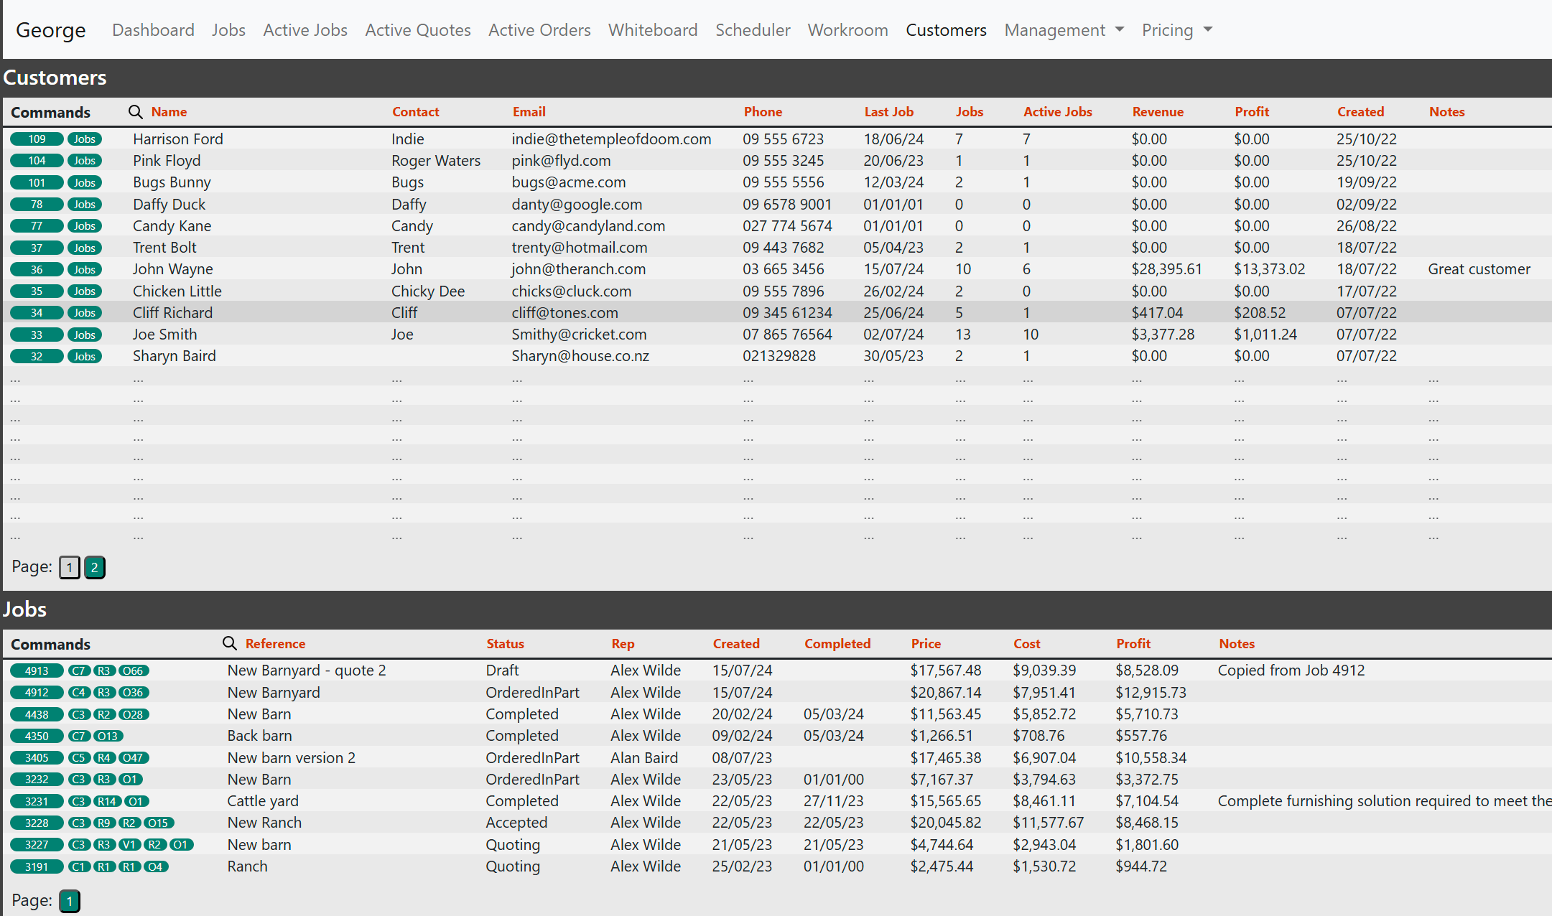Open customer badge 36 for John Wayne
This screenshot has width=1552, height=916.
(x=37, y=270)
